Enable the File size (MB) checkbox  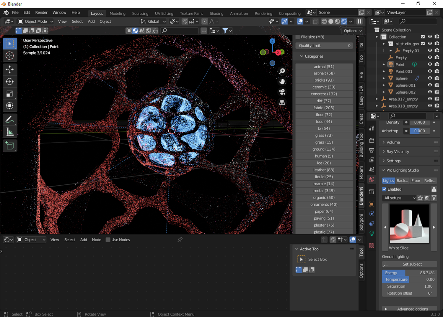tap(298, 37)
